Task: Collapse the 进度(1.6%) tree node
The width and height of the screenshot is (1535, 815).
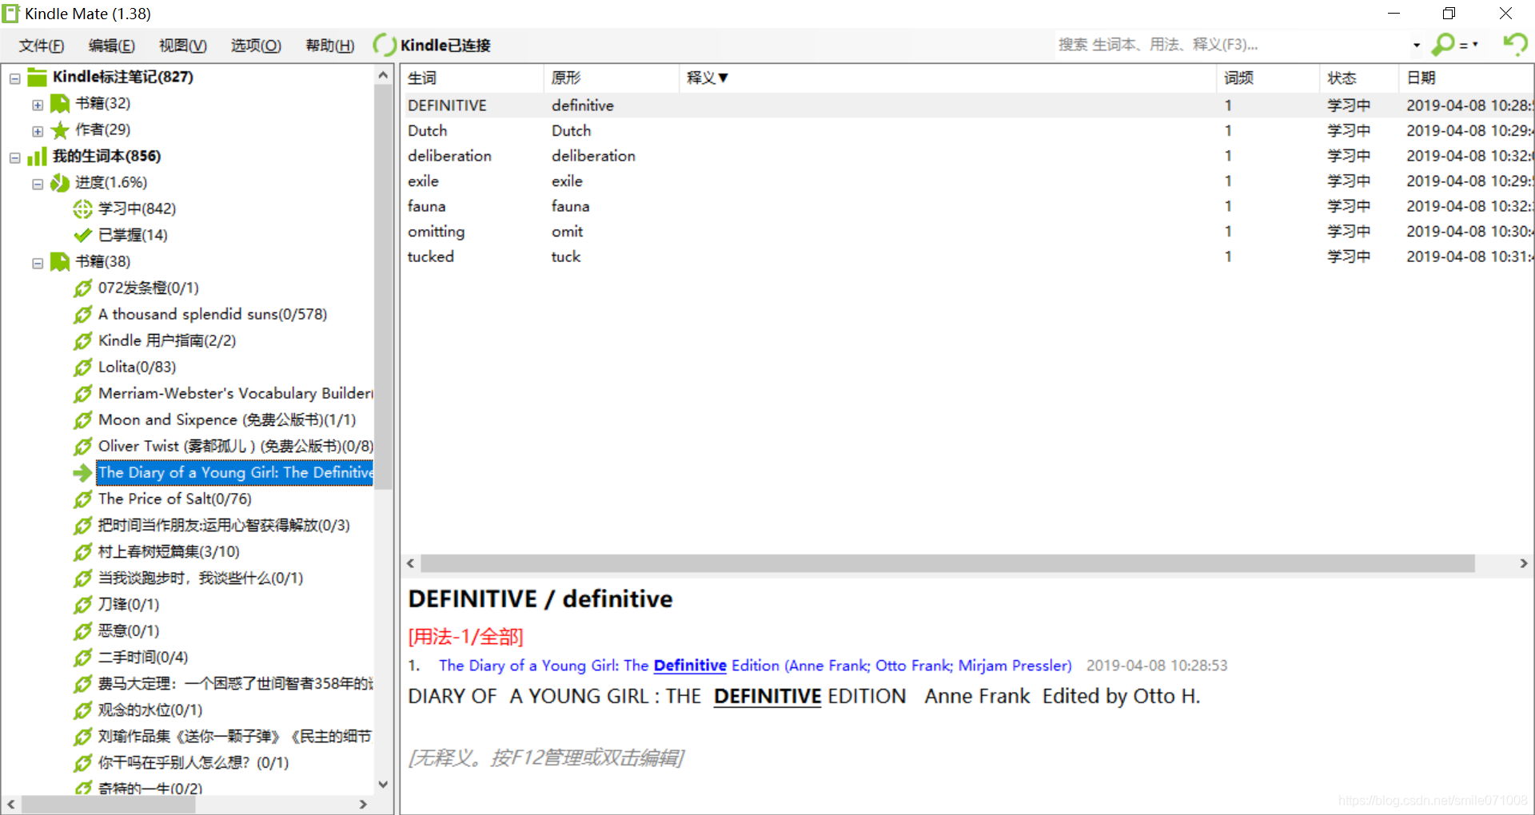Action: click(x=38, y=184)
